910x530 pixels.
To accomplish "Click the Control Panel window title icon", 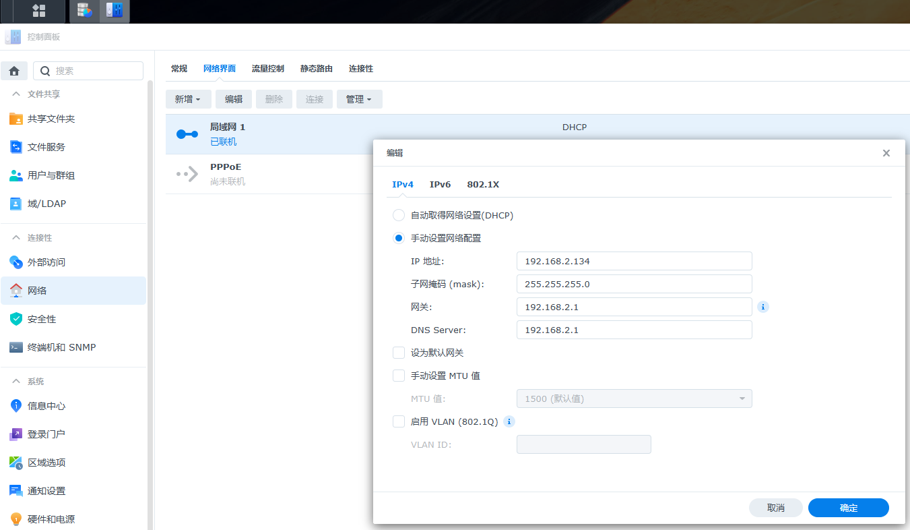I will pyautogui.click(x=13, y=37).
